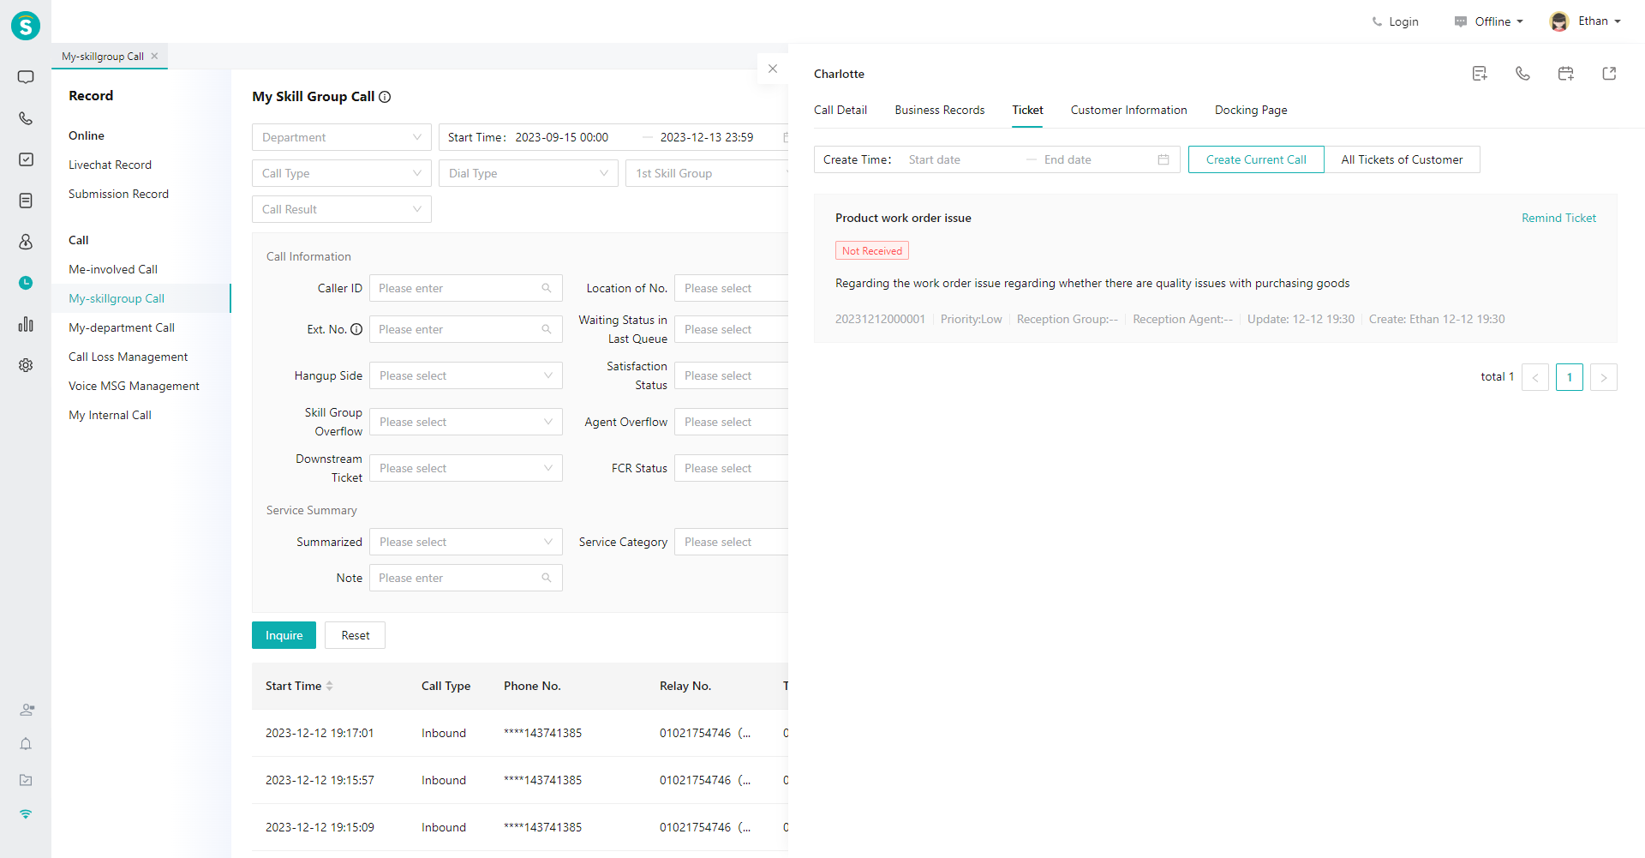Viewport: 1645px width, 858px height.
Task: Open the task checkbox icon in sidebar
Action: pos(26,159)
